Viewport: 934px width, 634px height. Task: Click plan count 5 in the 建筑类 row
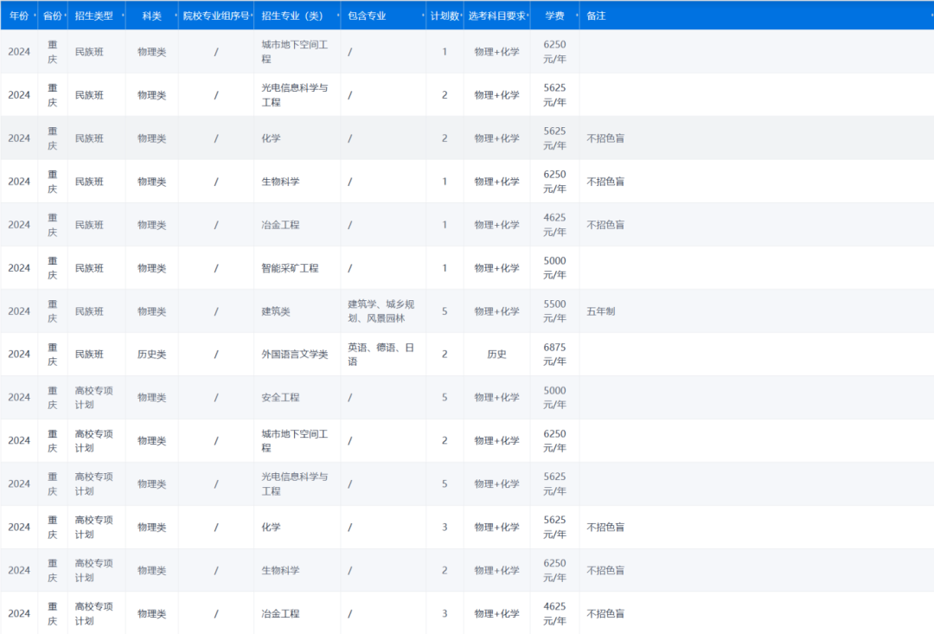tap(445, 311)
